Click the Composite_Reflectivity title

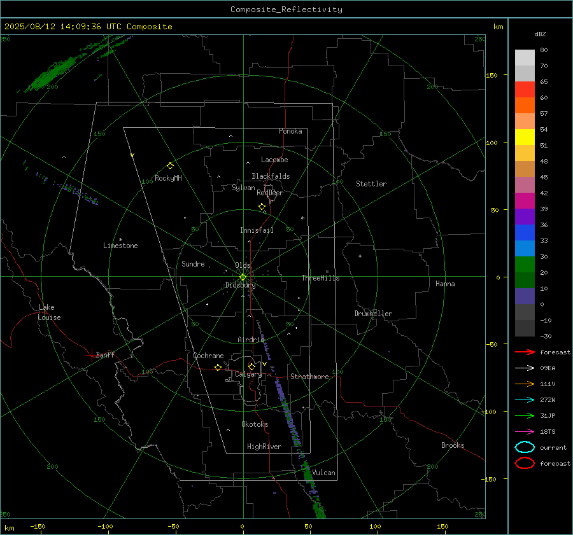coord(286,10)
